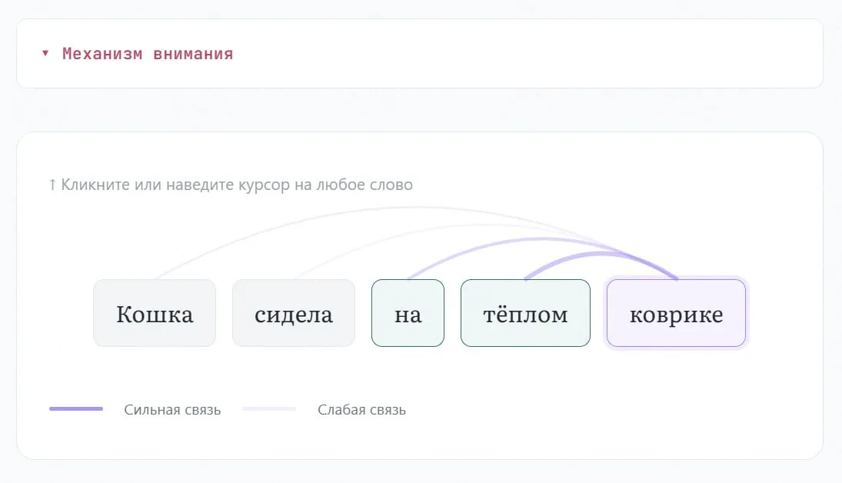This screenshot has width=842, height=483.
Task: Collapse the Механизм внимания section triangle
Action: (45, 54)
